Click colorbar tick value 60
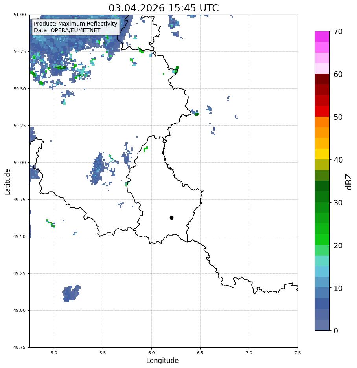The image size is (357, 368). coord(338,74)
